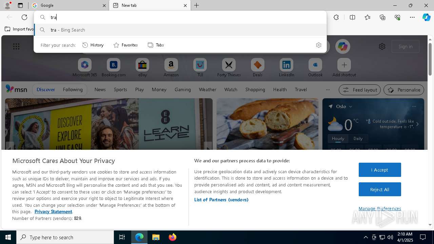Open the browser profile icon
The height and width of the screenshot is (244, 434).
pos(7,5)
